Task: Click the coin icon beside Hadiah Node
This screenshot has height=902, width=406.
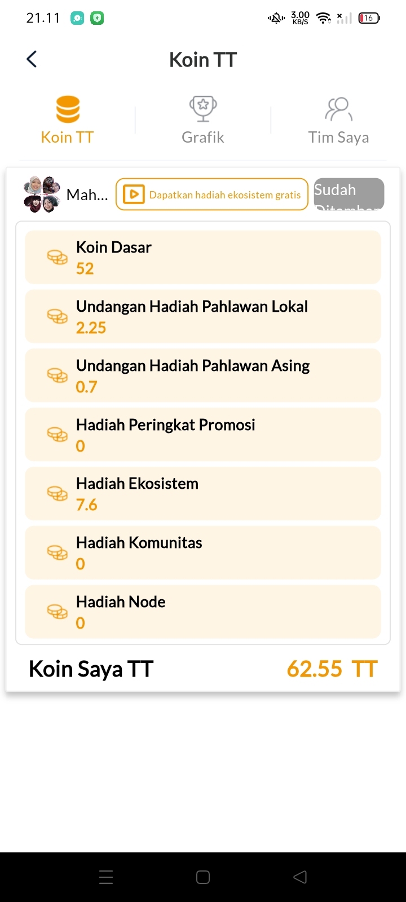Action: click(x=57, y=612)
